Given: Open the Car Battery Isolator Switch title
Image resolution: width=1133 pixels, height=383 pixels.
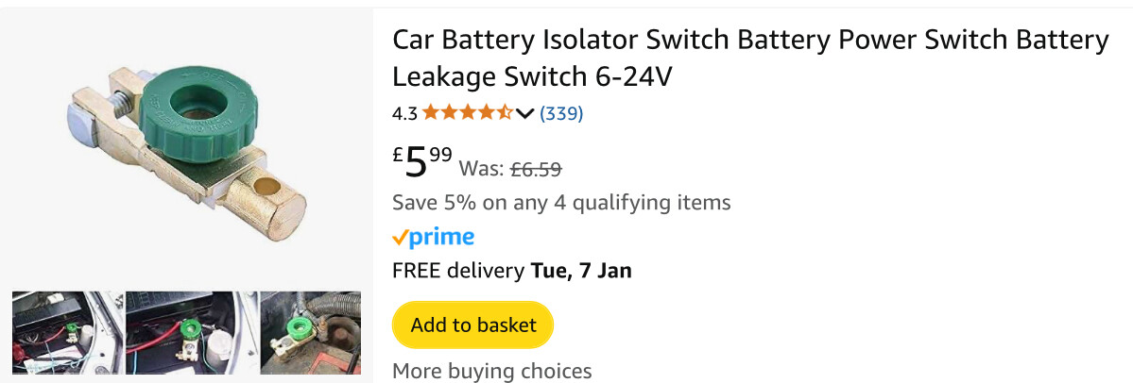Looking at the screenshot, I should pos(750,57).
